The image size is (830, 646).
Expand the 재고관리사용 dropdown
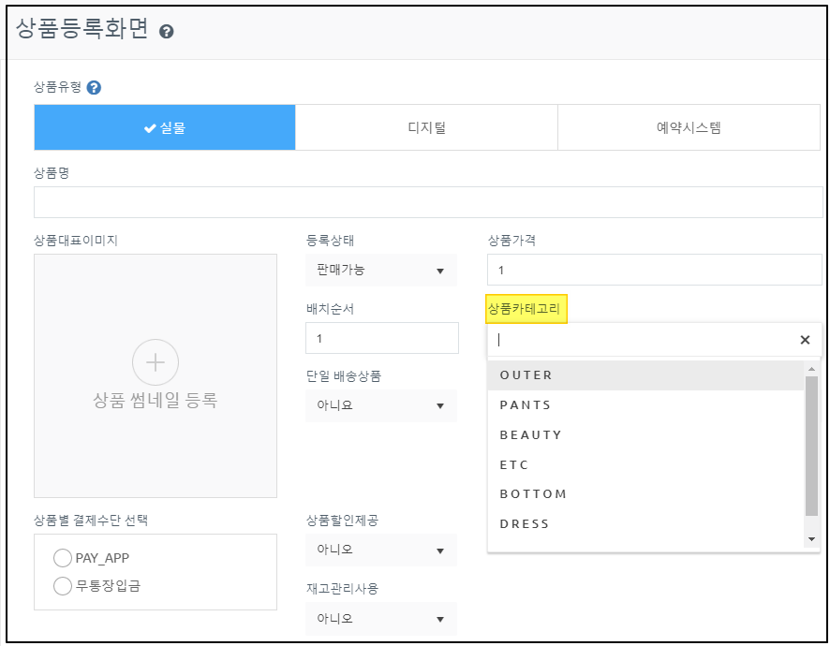tap(380, 619)
